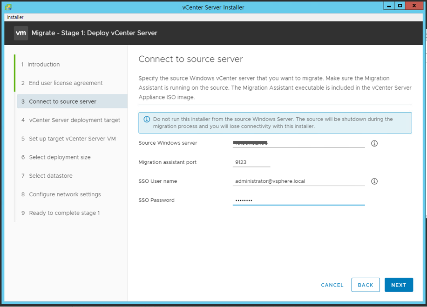Select step 7 Select datastore
The width and height of the screenshot is (427, 307).
point(47,176)
